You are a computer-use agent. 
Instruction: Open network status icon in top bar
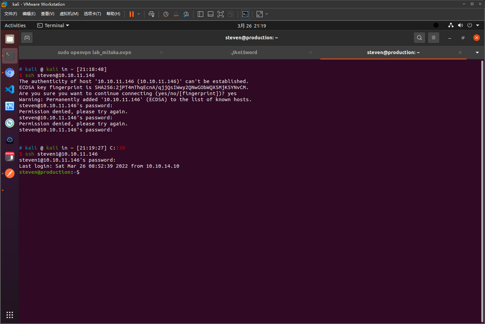tap(451, 25)
